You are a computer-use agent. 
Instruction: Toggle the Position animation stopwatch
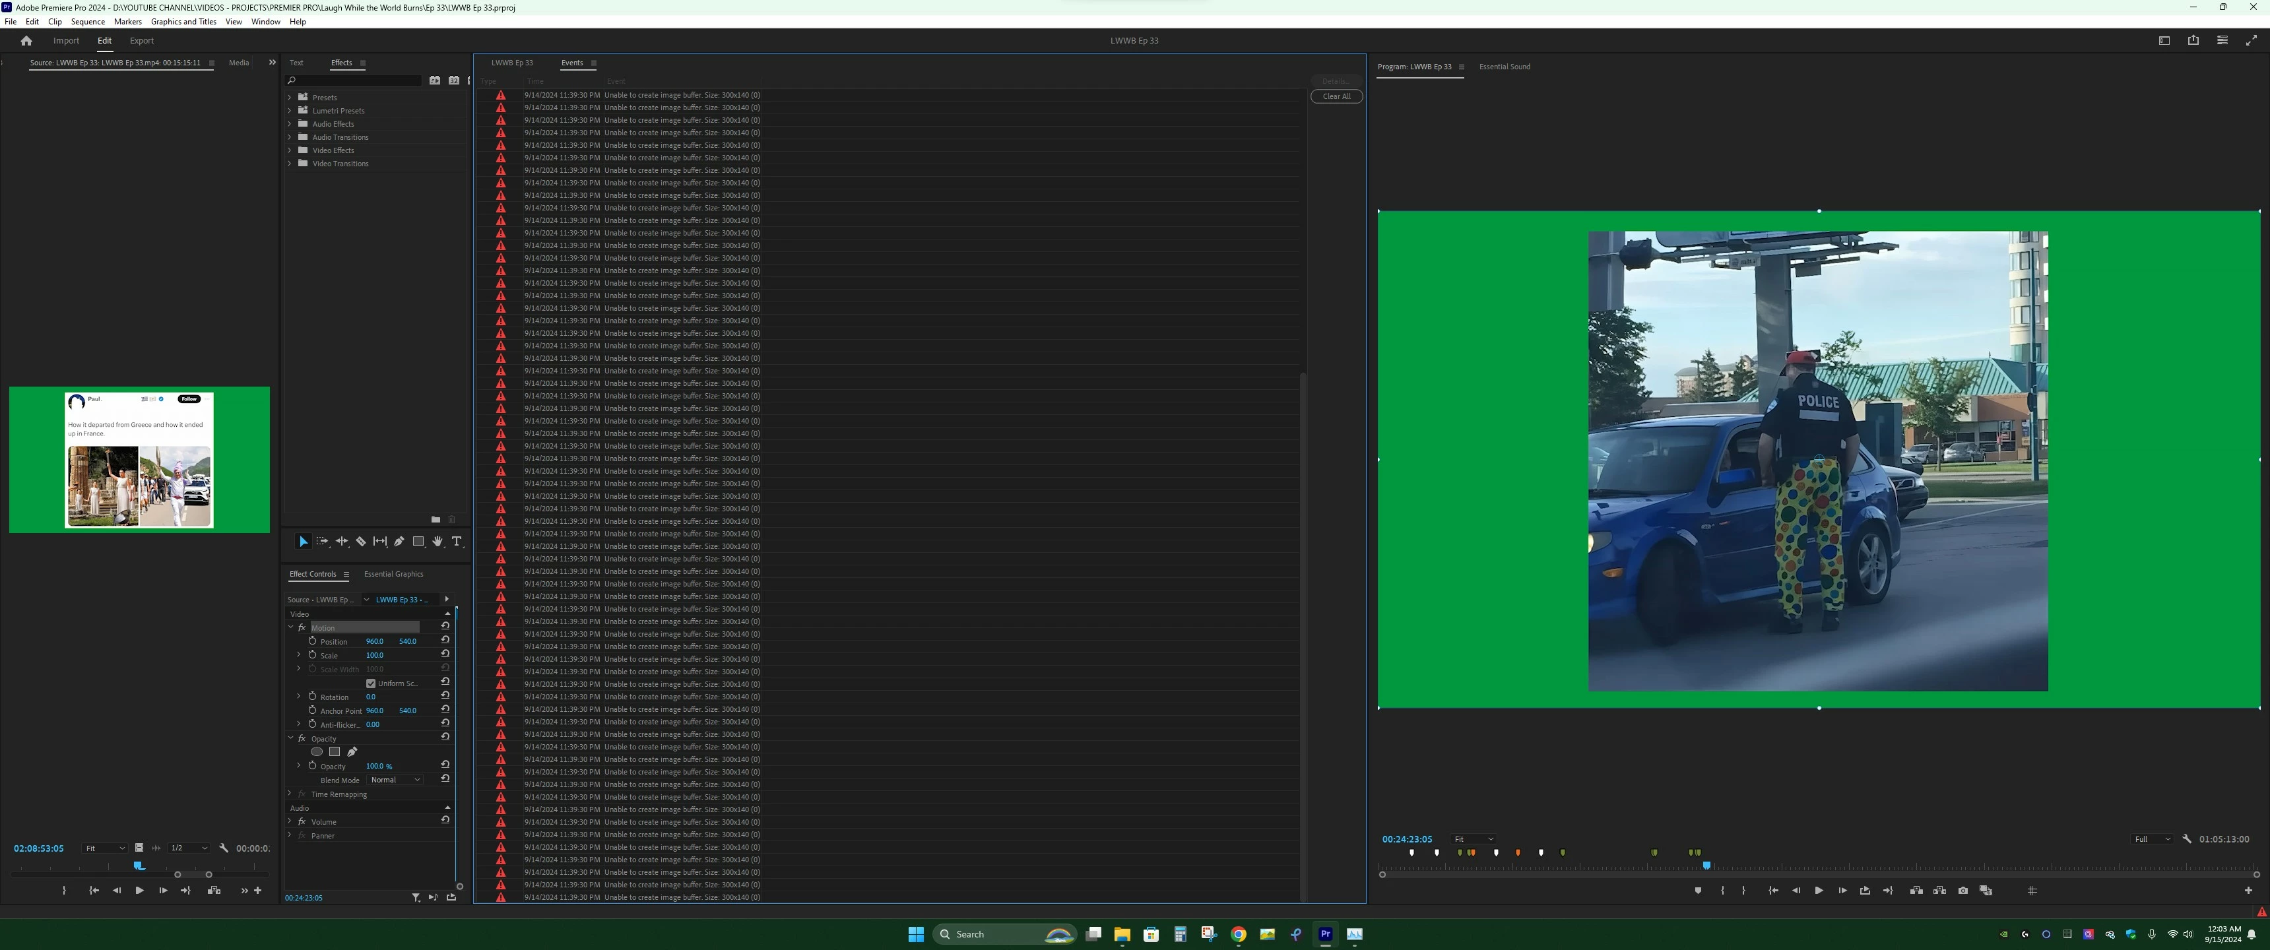(x=312, y=641)
